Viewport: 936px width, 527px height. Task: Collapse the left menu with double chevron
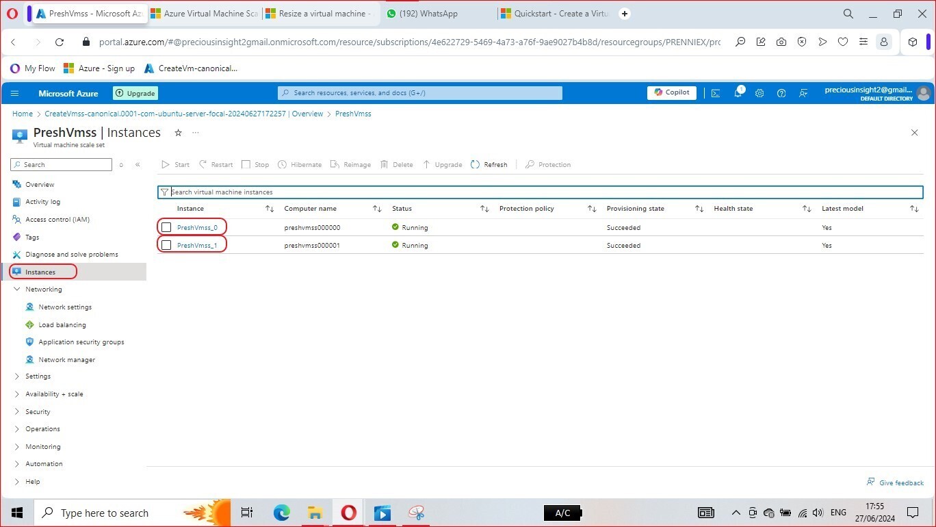[x=138, y=165]
